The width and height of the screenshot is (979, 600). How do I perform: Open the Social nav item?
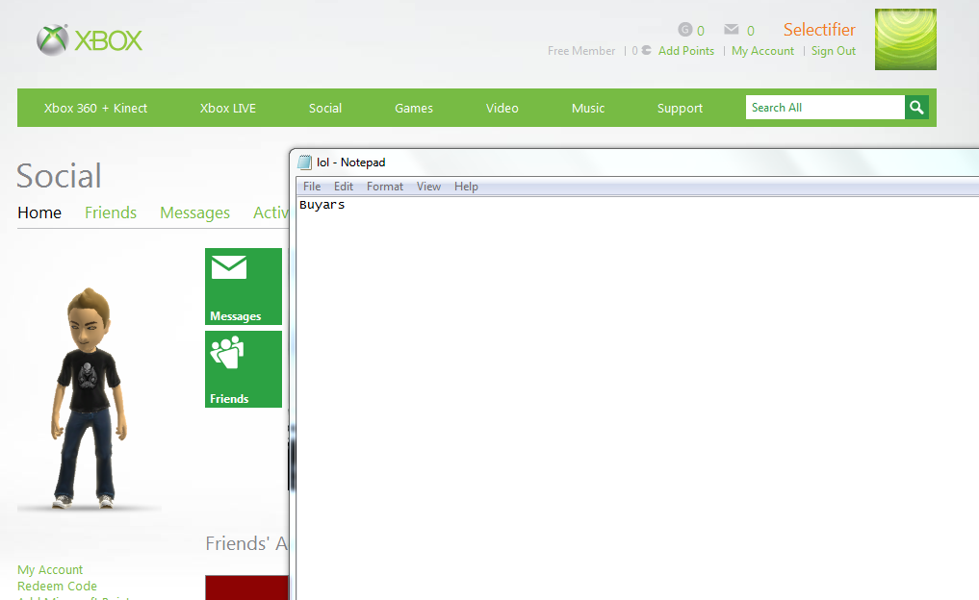coord(325,108)
